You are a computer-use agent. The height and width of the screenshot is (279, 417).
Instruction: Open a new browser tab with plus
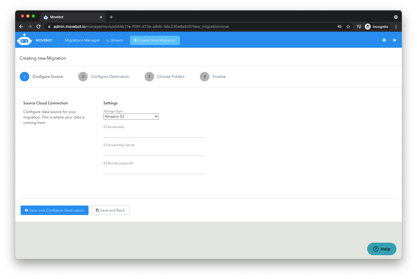tap(111, 17)
